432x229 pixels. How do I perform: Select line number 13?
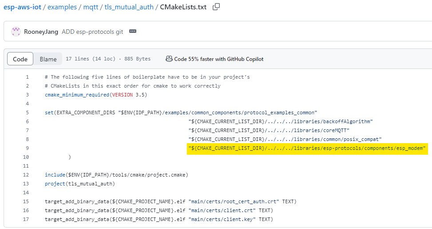[26, 184]
